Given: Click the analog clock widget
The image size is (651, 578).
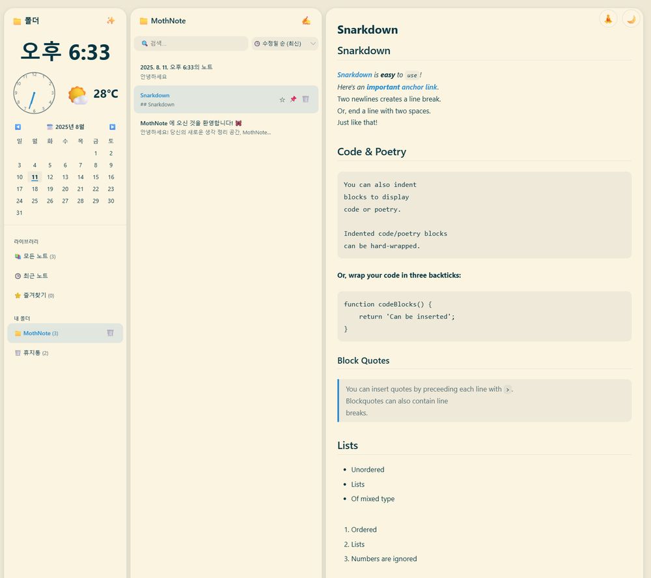Looking at the screenshot, I should [34, 93].
